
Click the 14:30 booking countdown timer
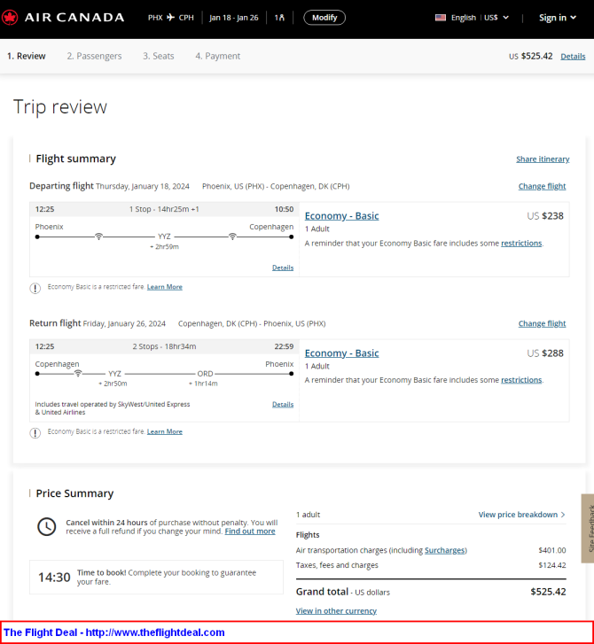tap(54, 578)
